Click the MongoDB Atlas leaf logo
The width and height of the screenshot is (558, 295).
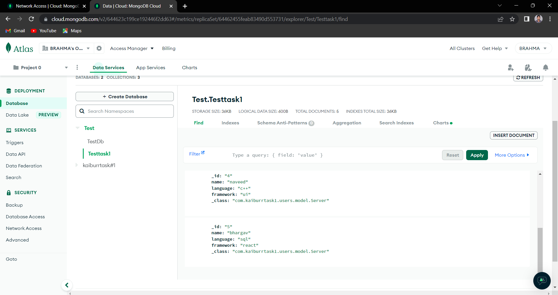coord(9,48)
